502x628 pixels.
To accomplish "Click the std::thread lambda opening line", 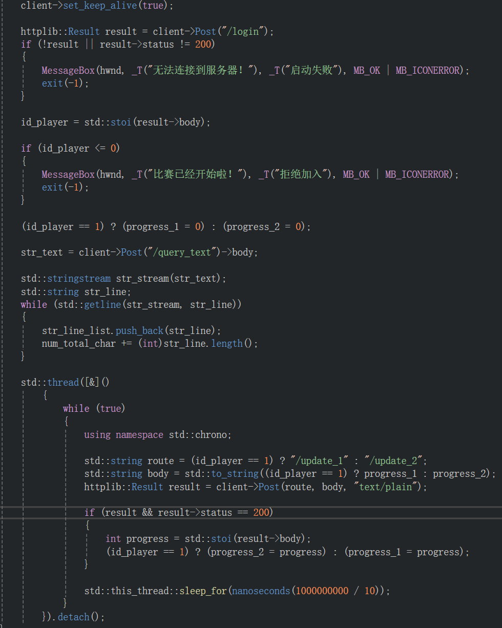I will pos(66,382).
